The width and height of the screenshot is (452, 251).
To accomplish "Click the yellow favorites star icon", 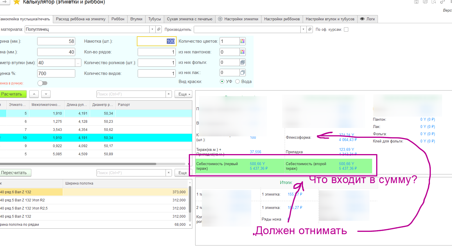I will tap(17, 2).
